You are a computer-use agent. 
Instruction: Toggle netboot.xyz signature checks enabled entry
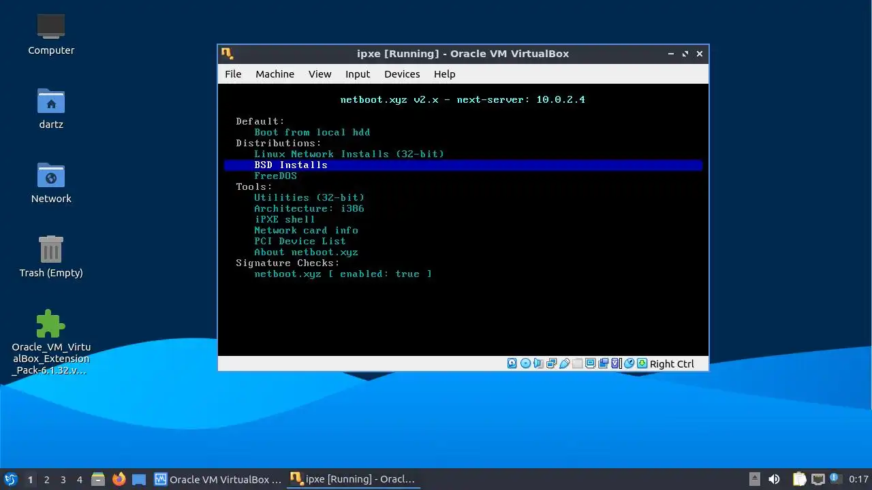click(x=343, y=274)
